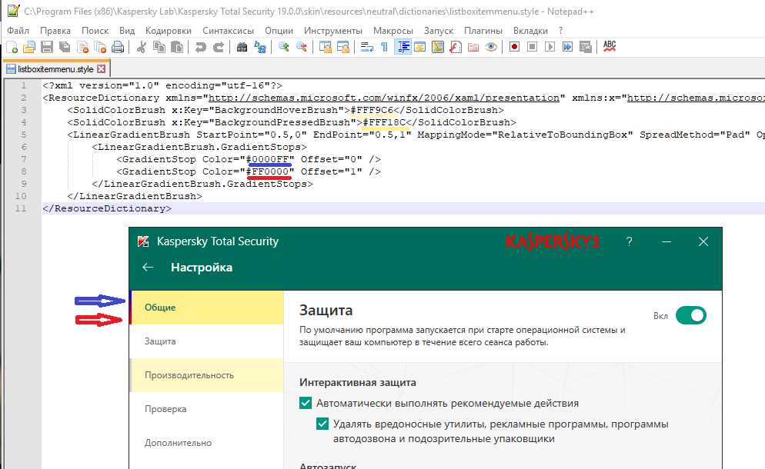Click the Zoom In magnifier icon
765x469 pixels.
[x=284, y=47]
